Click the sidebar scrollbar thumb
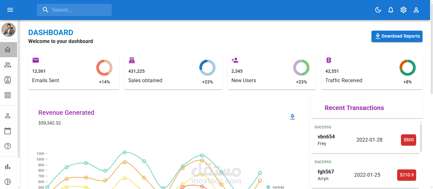The width and height of the screenshot is (433, 189). click(x=19, y=89)
